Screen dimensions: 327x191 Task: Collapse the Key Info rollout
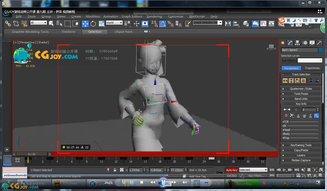point(301,104)
